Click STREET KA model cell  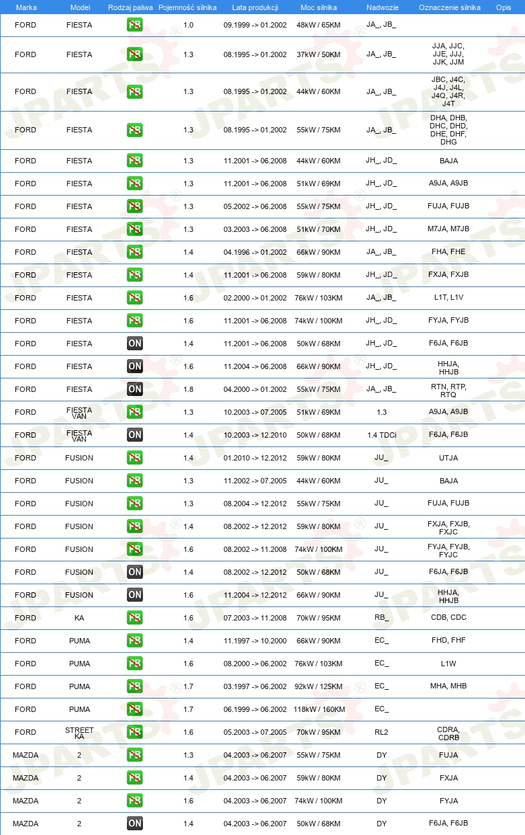pos(79,733)
